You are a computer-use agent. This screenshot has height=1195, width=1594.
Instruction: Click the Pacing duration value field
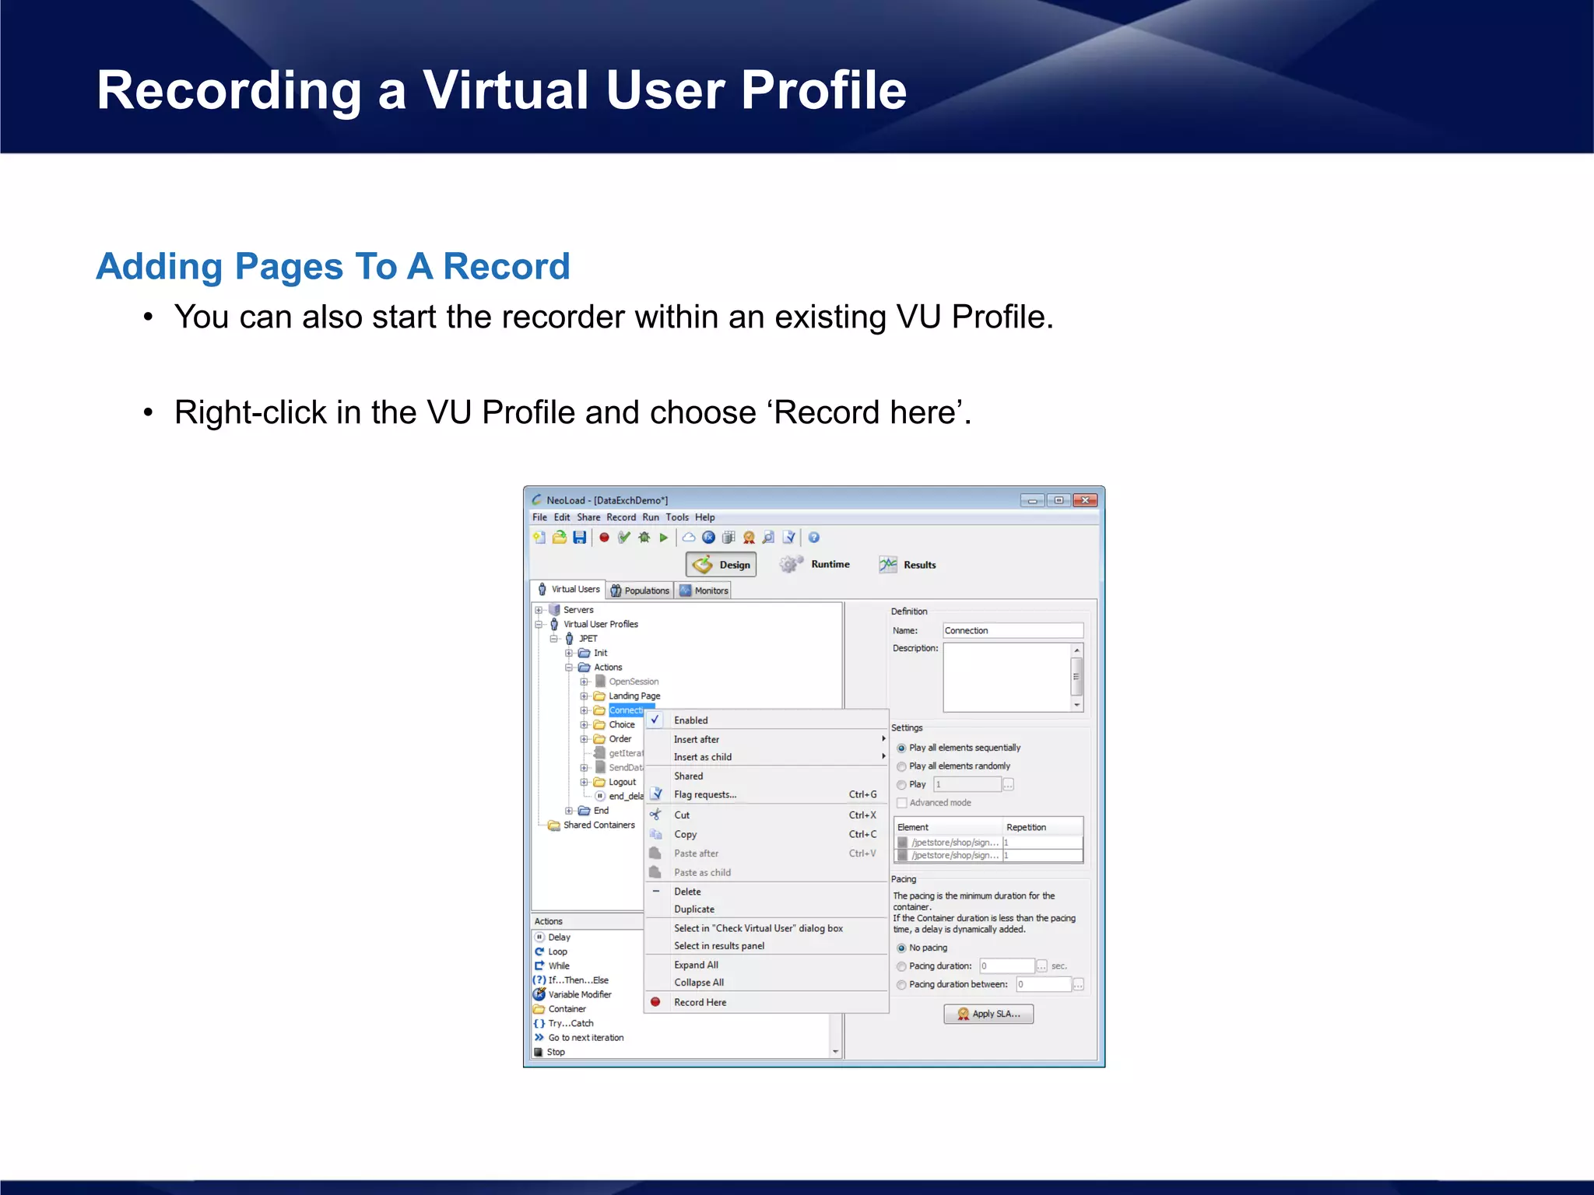pyautogui.click(x=1007, y=966)
